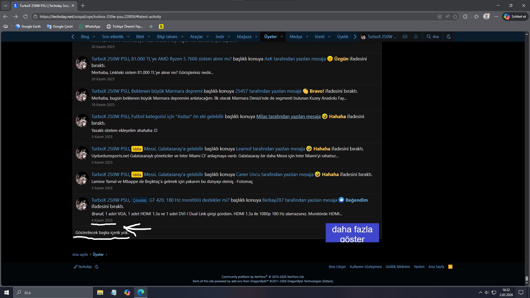Viewport: 530px width, 298px height.
Task: Expand the Araçlar dropdown arrow
Action: click(208, 37)
